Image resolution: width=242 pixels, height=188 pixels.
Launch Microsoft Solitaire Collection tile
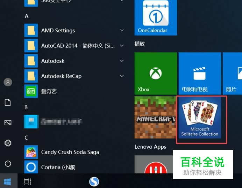[200, 117]
